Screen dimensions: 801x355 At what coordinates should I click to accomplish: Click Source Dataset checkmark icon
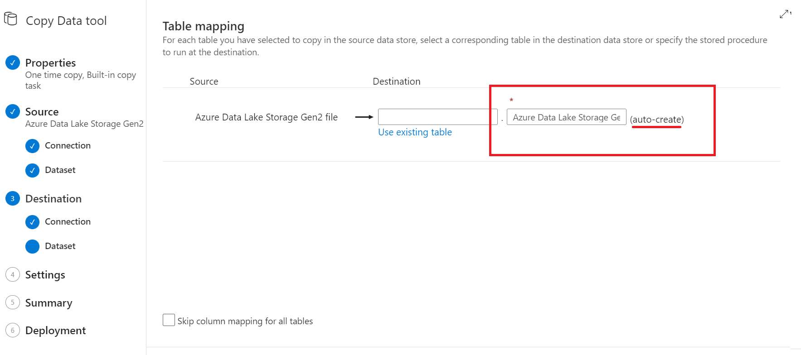[x=32, y=170]
